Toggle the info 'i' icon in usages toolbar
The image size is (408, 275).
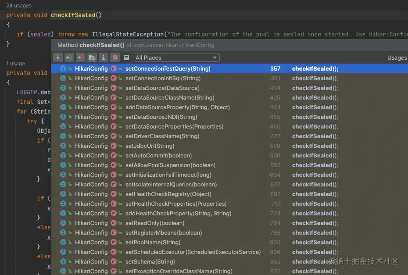(104, 57)
